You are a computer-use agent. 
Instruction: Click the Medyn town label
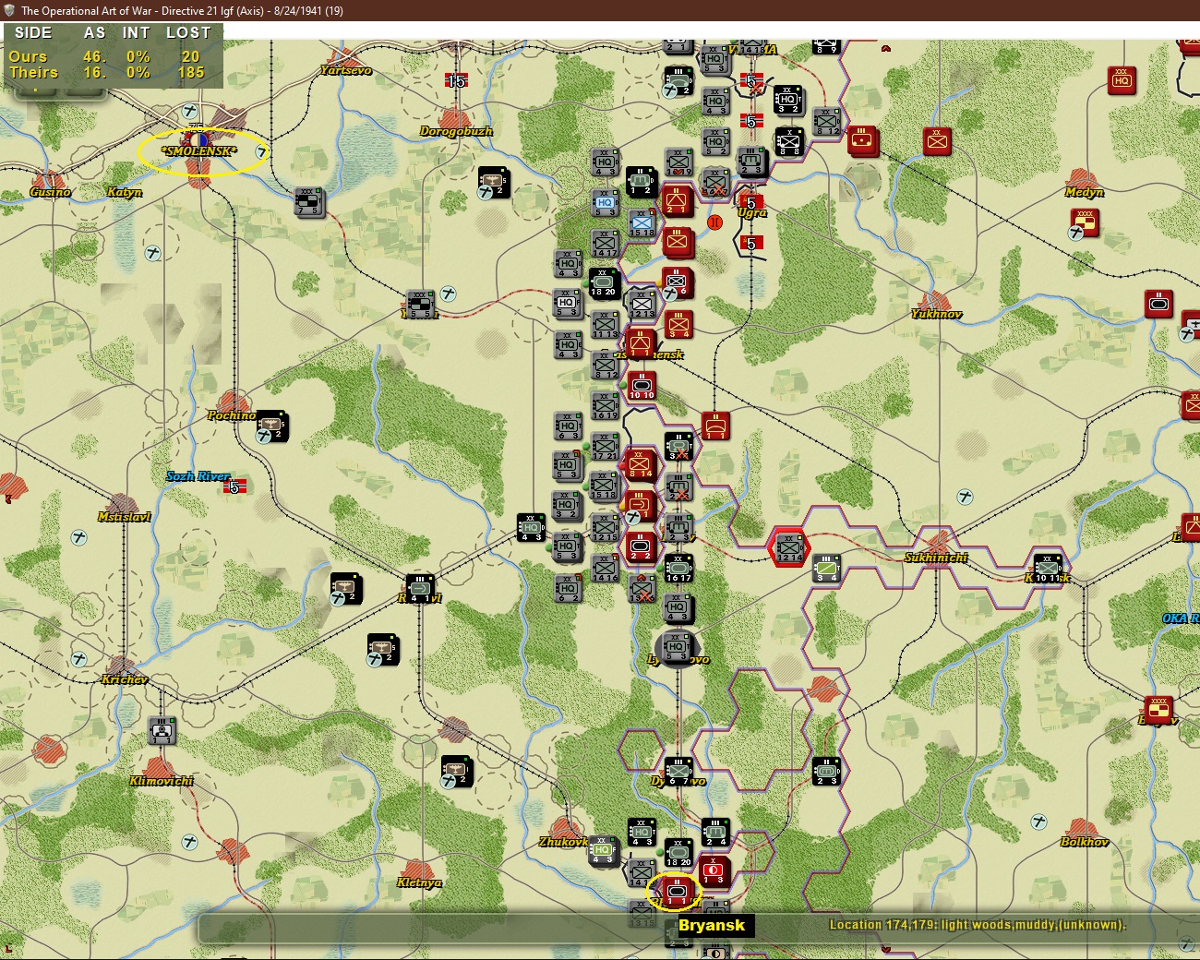tap(1084, 192)
